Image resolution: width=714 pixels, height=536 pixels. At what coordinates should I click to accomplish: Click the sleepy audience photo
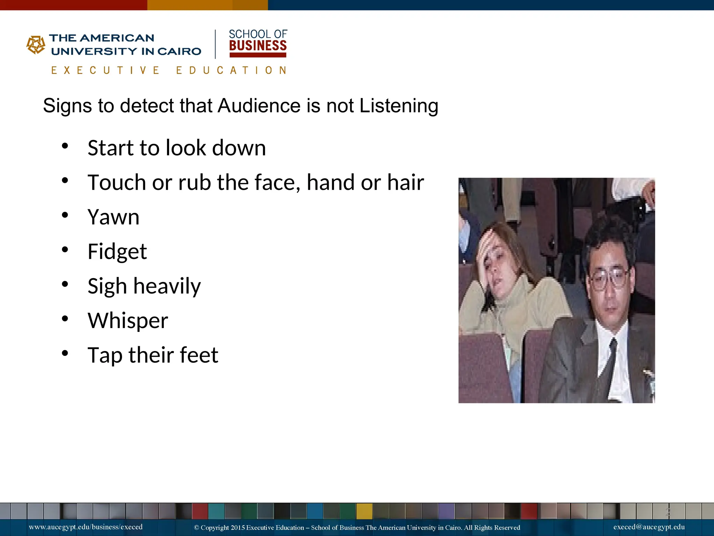pos(556,290)
